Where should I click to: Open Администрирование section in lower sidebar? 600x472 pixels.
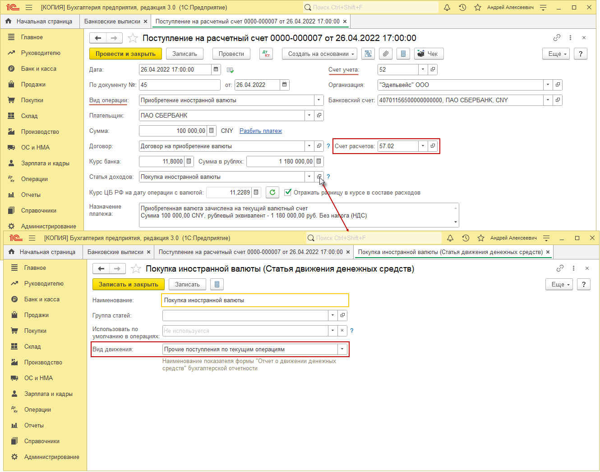click(52, 457)
